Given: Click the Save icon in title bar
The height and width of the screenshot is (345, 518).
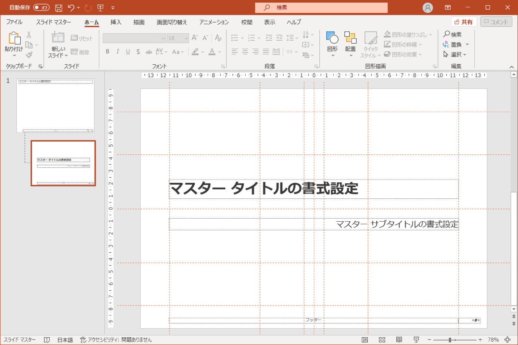Looking at the screenshot, I should pos(58,8).
